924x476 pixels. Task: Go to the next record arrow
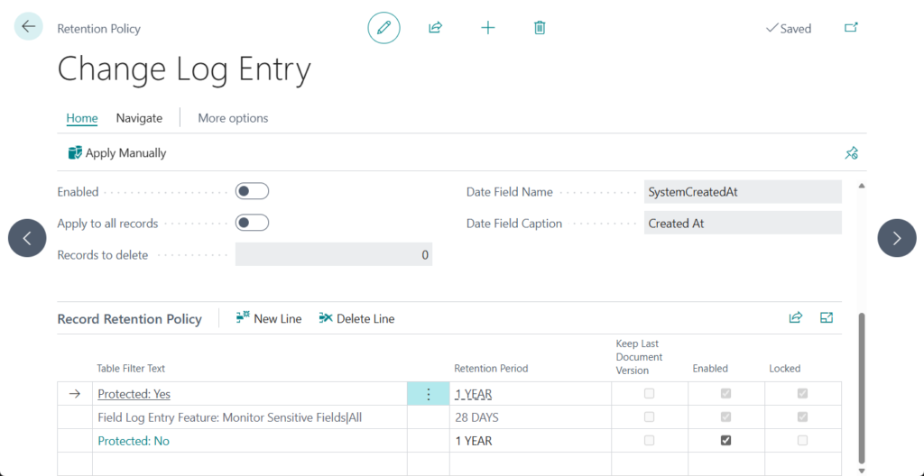(x=896, y=238)
